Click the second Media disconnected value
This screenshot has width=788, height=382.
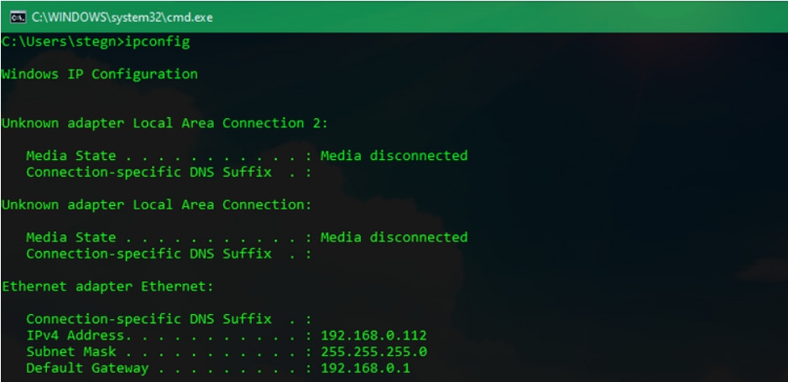tap(394, 237)
